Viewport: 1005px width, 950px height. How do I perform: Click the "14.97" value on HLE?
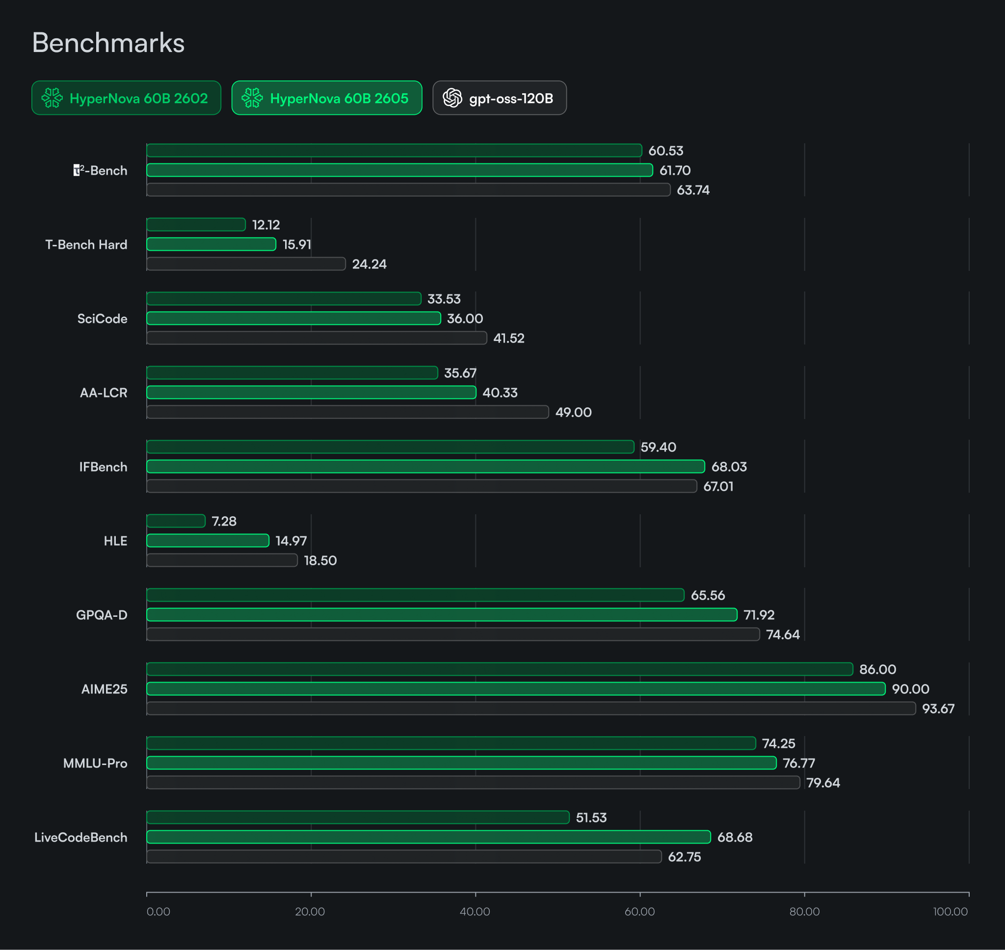pyautogui.click(x=291, y=541)
